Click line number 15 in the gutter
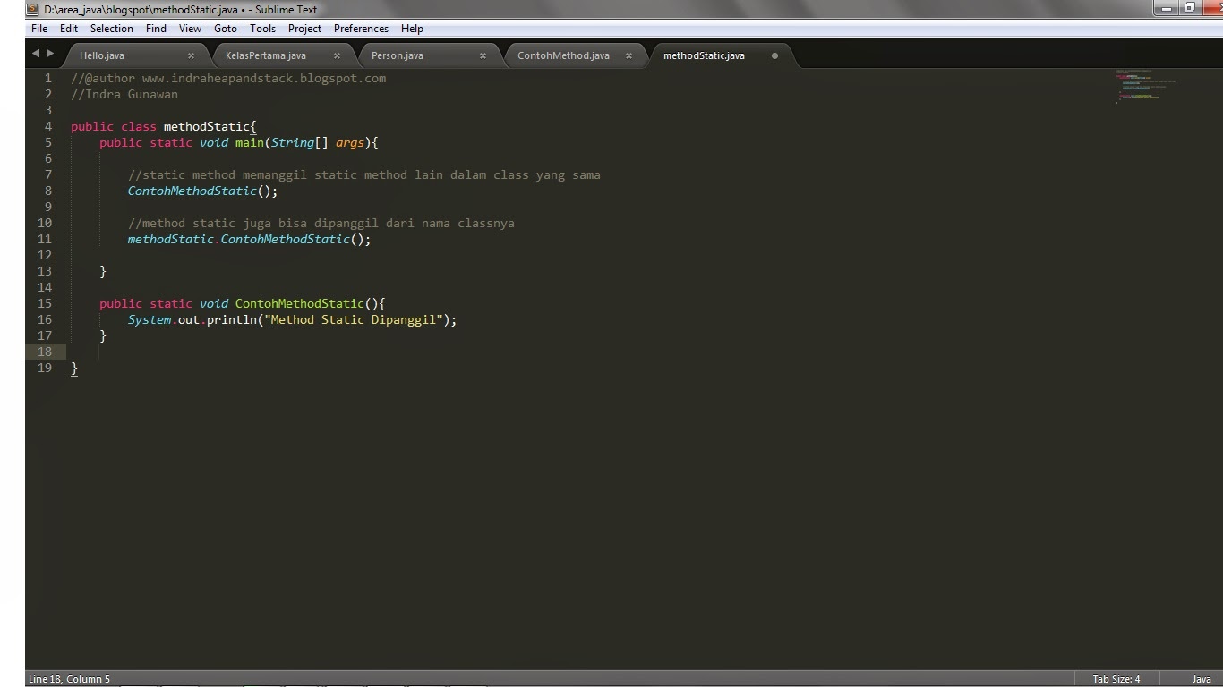Viewport: 1223px width, 687px height. 45,303
